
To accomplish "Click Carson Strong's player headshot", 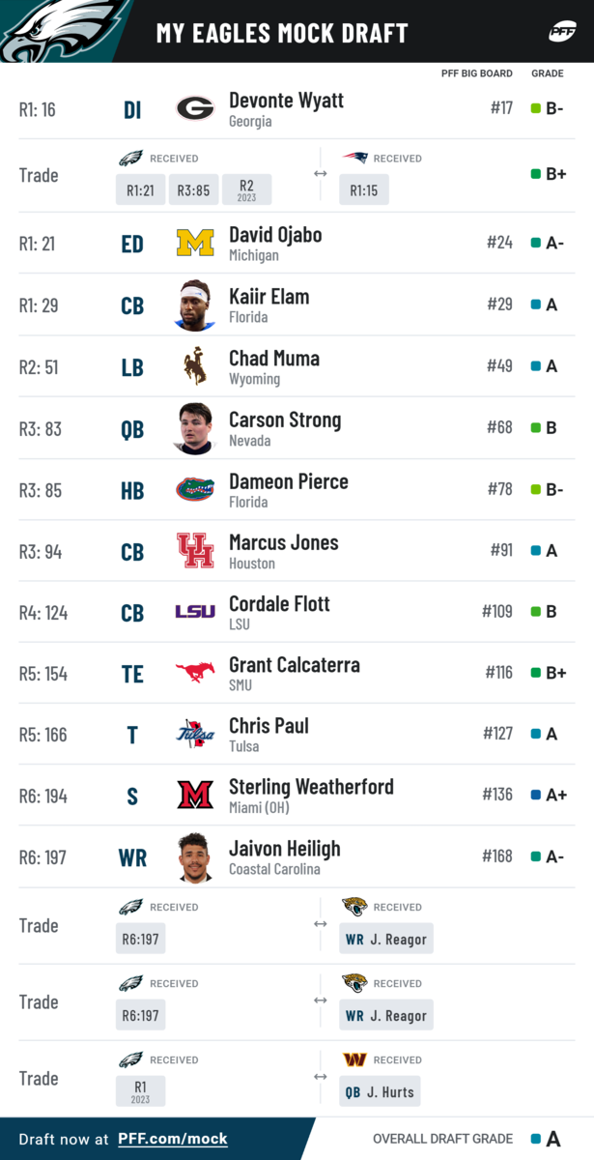I will click(x=195, y=428).
